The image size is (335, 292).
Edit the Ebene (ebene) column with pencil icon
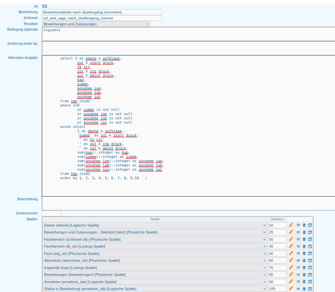click(291, 225)
